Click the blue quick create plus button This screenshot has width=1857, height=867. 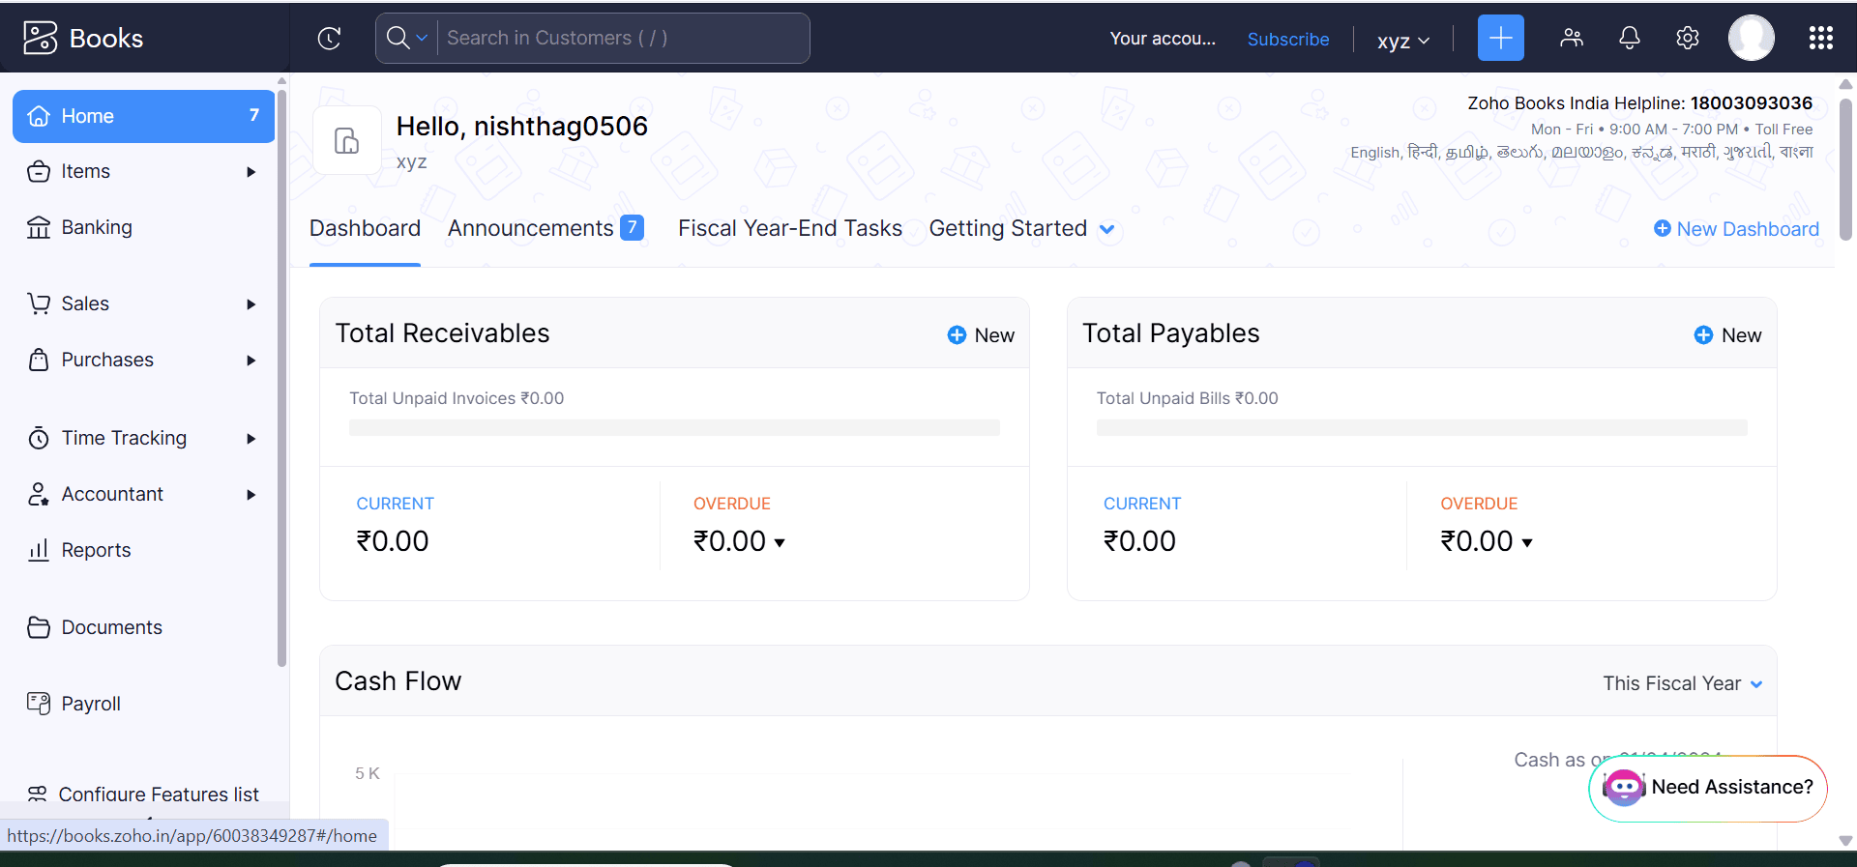tap(1501, 38)
